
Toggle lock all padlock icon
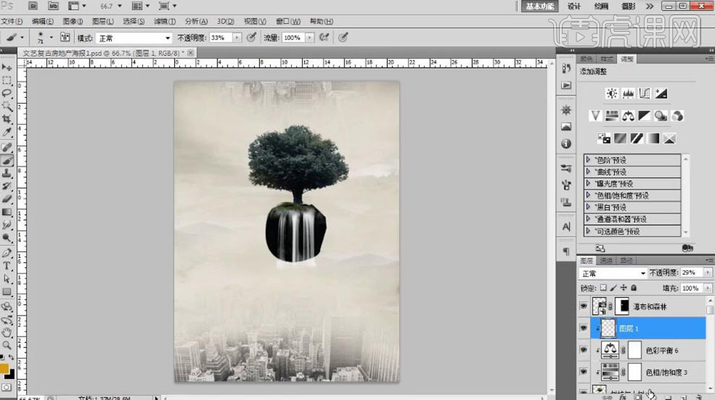coord(633,288)
